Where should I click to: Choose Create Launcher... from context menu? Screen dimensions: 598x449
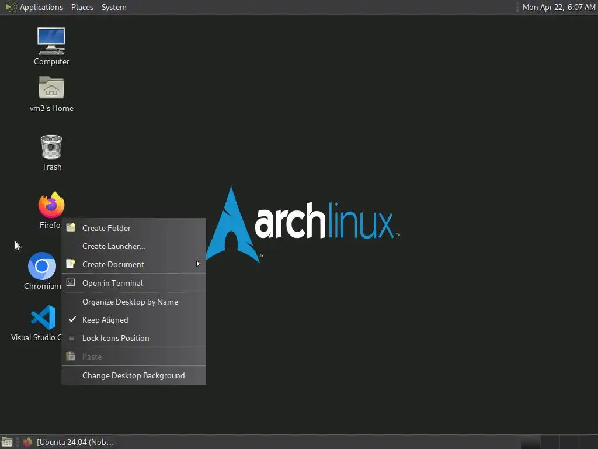(x=134, y=246)
